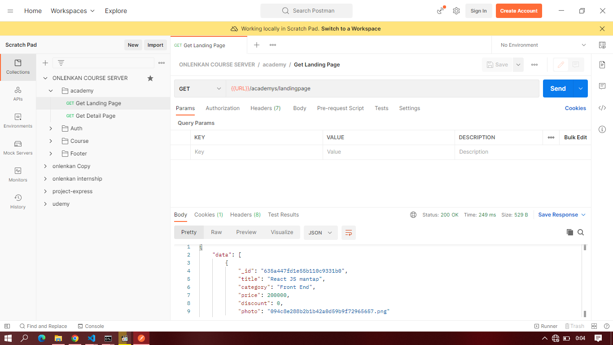The width and height of the screenshot is (613, 345).
Task: Expand the Course folder
Action: click(x=51, y=141)
